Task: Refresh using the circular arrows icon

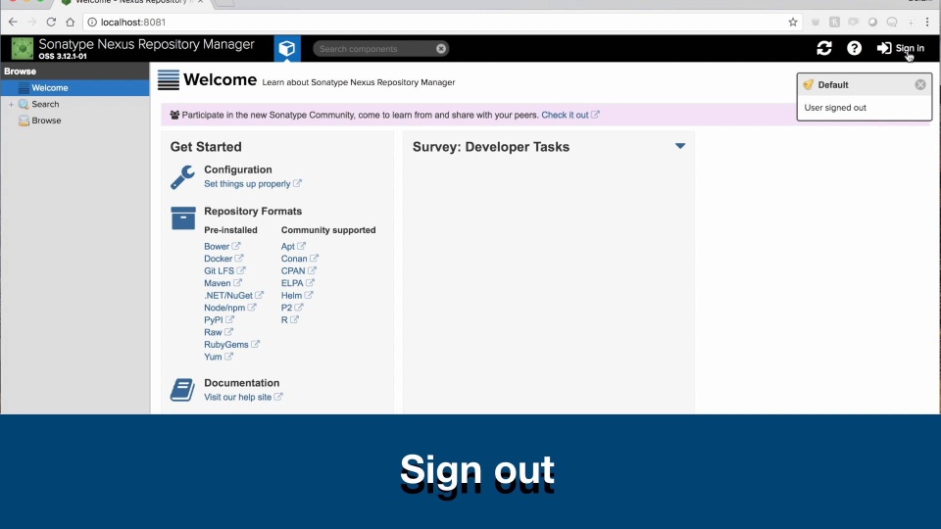Action: [x=824, y=48]
